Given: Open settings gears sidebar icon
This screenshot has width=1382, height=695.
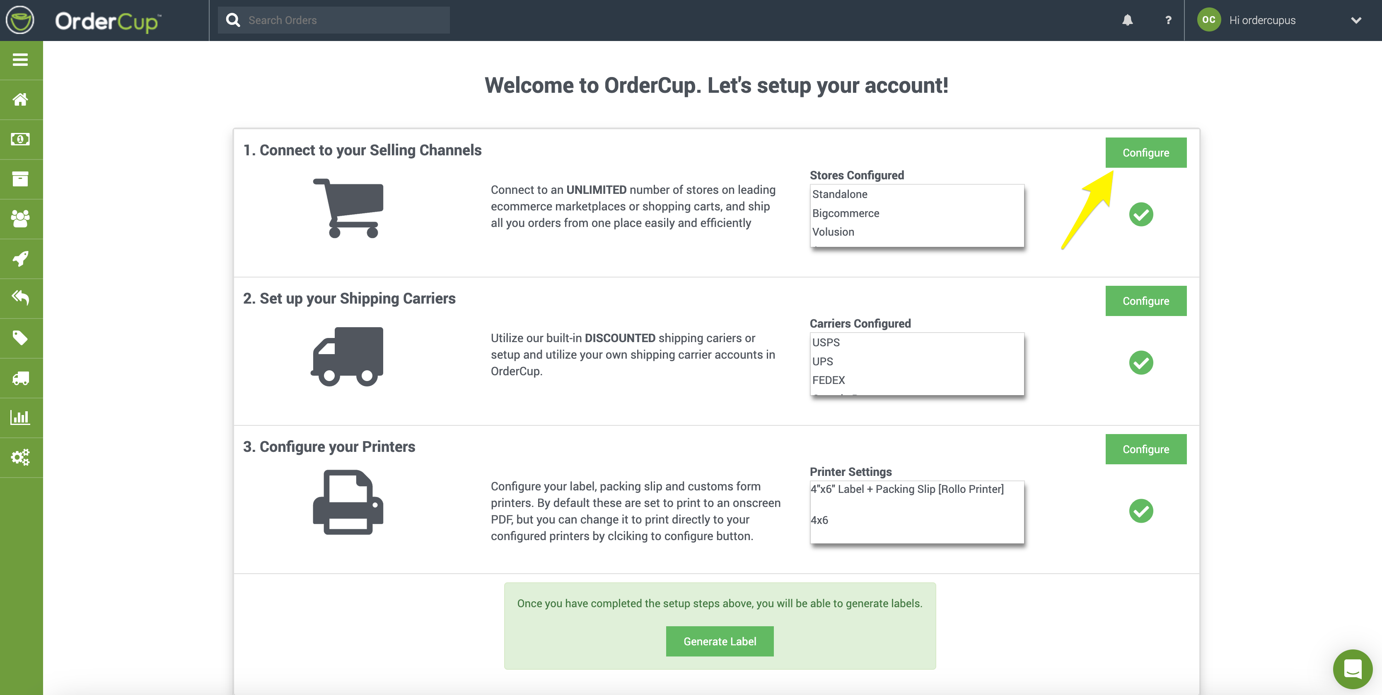Looking at the screenshot, I should click(x=20, y=457).
